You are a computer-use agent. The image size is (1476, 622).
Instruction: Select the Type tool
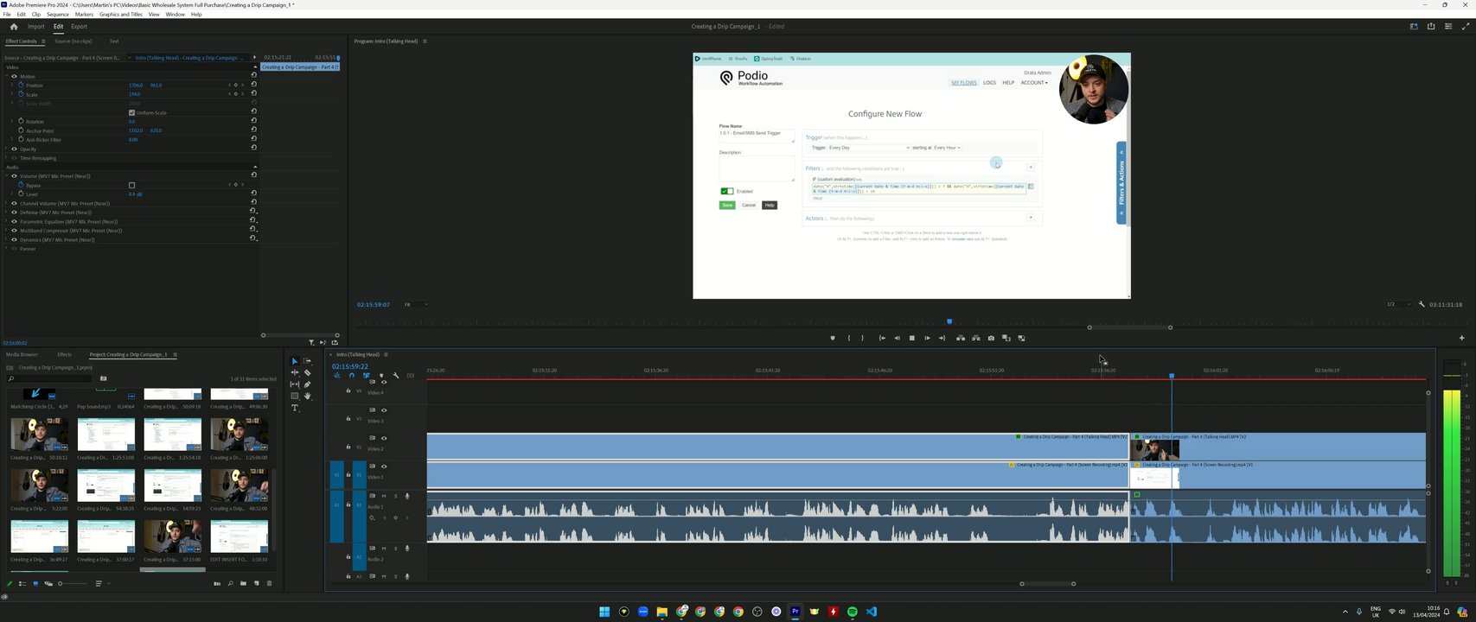[x=294, y=408]
